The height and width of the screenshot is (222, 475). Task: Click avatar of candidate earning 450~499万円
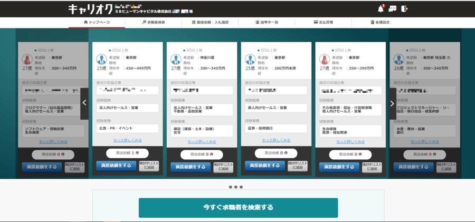[101, 60]
